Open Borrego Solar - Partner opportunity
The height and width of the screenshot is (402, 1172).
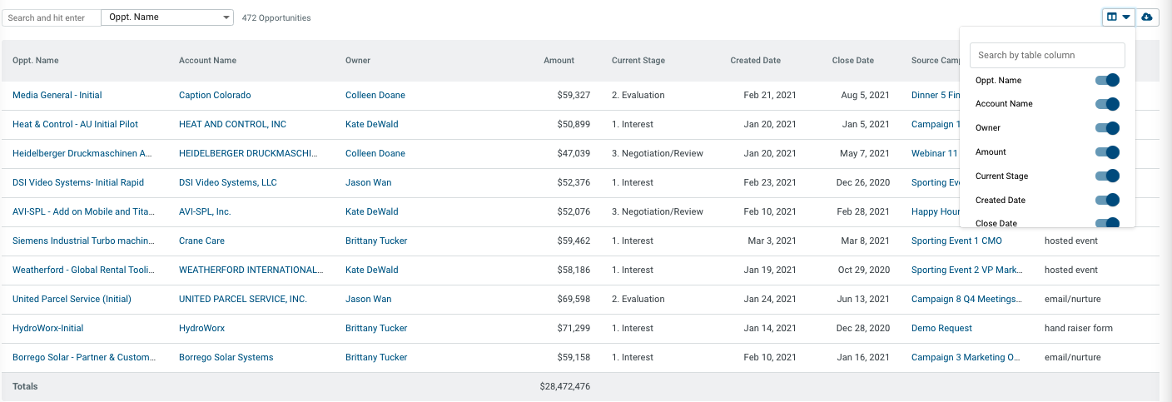(x=84, y=357)
